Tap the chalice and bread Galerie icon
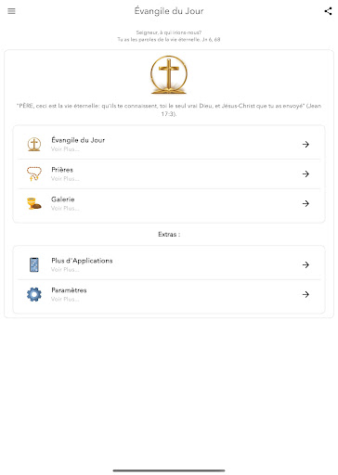The image size is (338, 475). pos(34,203)
